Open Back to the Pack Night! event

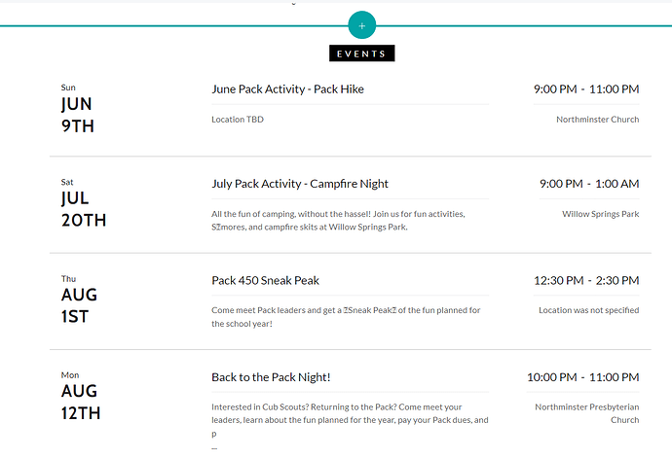pyautogui.click(x=271, y=377)
